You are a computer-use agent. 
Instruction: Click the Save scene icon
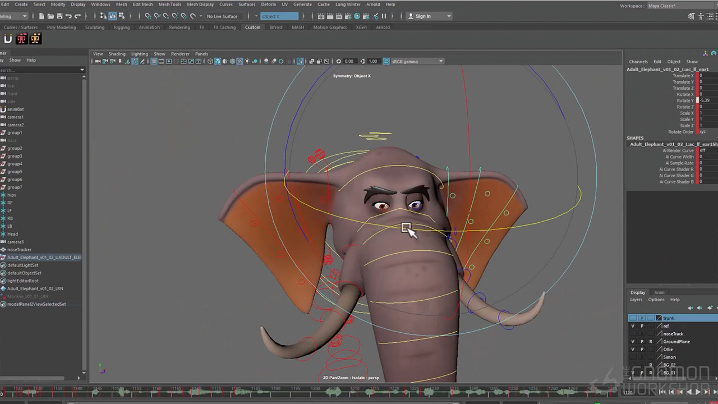[58, 16]
